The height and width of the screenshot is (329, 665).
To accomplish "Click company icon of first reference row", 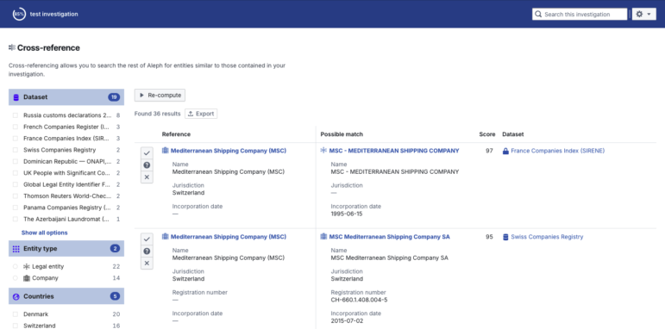I will click(x=166, y=151).
